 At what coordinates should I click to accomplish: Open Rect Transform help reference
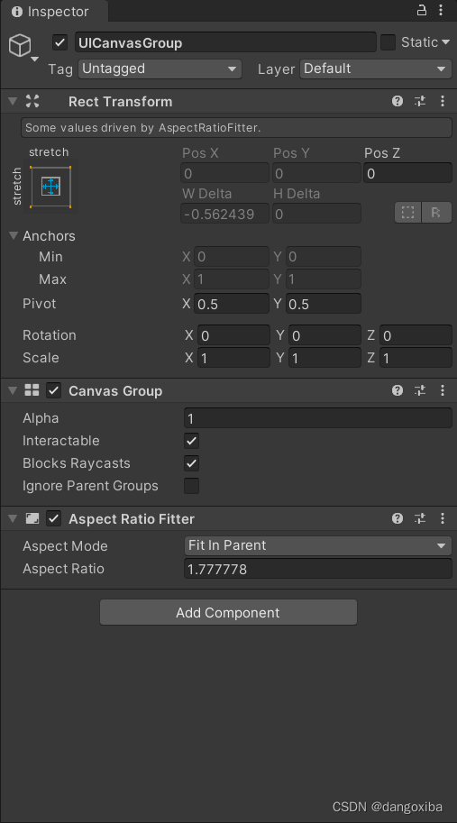(x=398, y=101)
